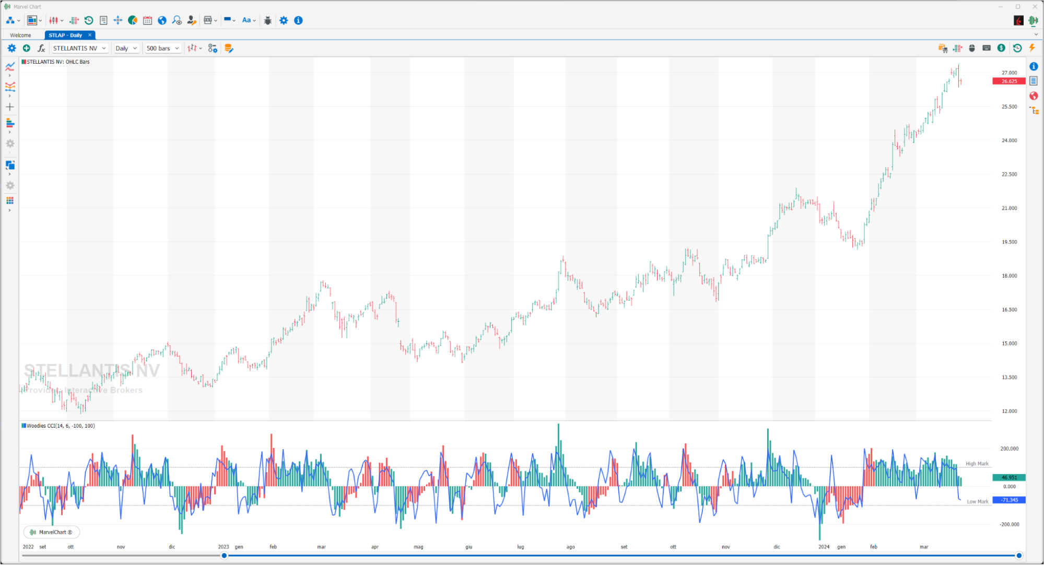Open the orange tree structure icon in right sidebar
The image size is (1044, 565).
click(x=1034, y=110)
